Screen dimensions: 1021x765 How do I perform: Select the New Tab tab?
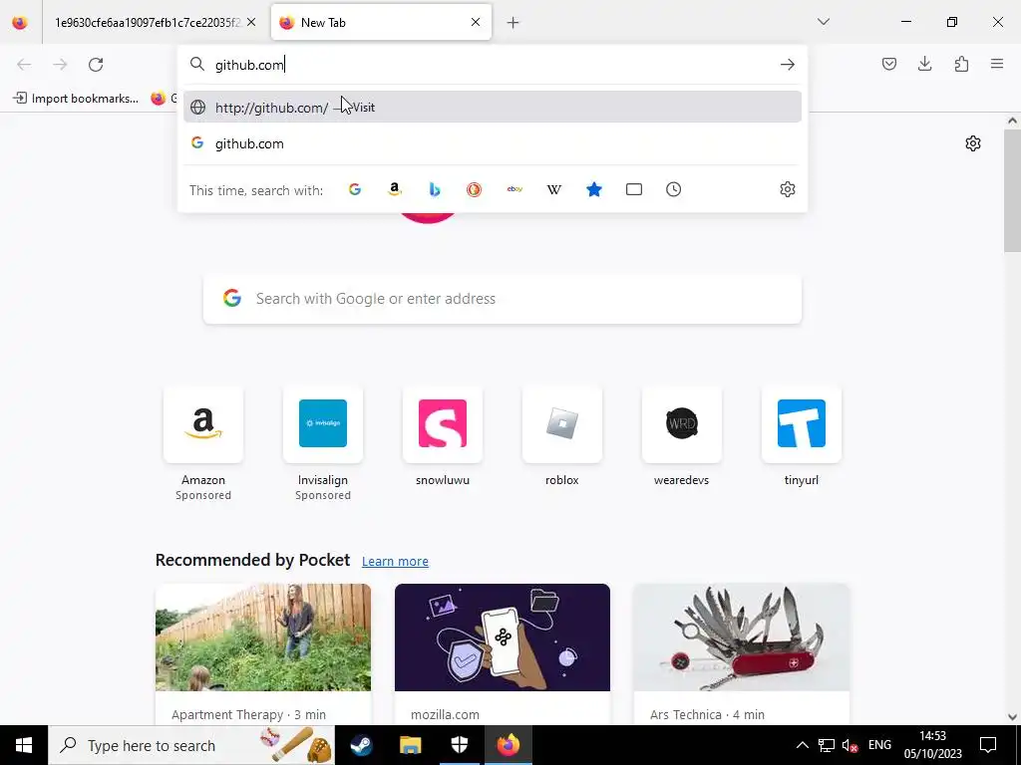coord(381,22)
